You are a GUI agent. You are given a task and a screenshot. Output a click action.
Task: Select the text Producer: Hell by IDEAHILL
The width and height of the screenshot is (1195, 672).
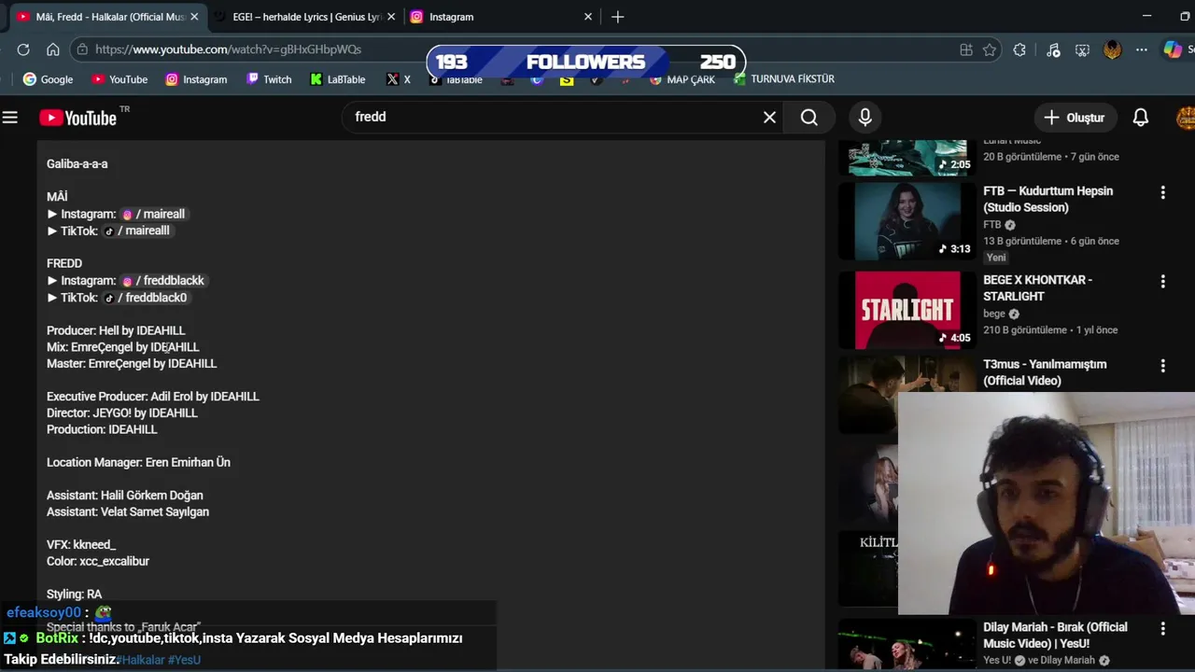pyautogui.click(x=116, y=330)
